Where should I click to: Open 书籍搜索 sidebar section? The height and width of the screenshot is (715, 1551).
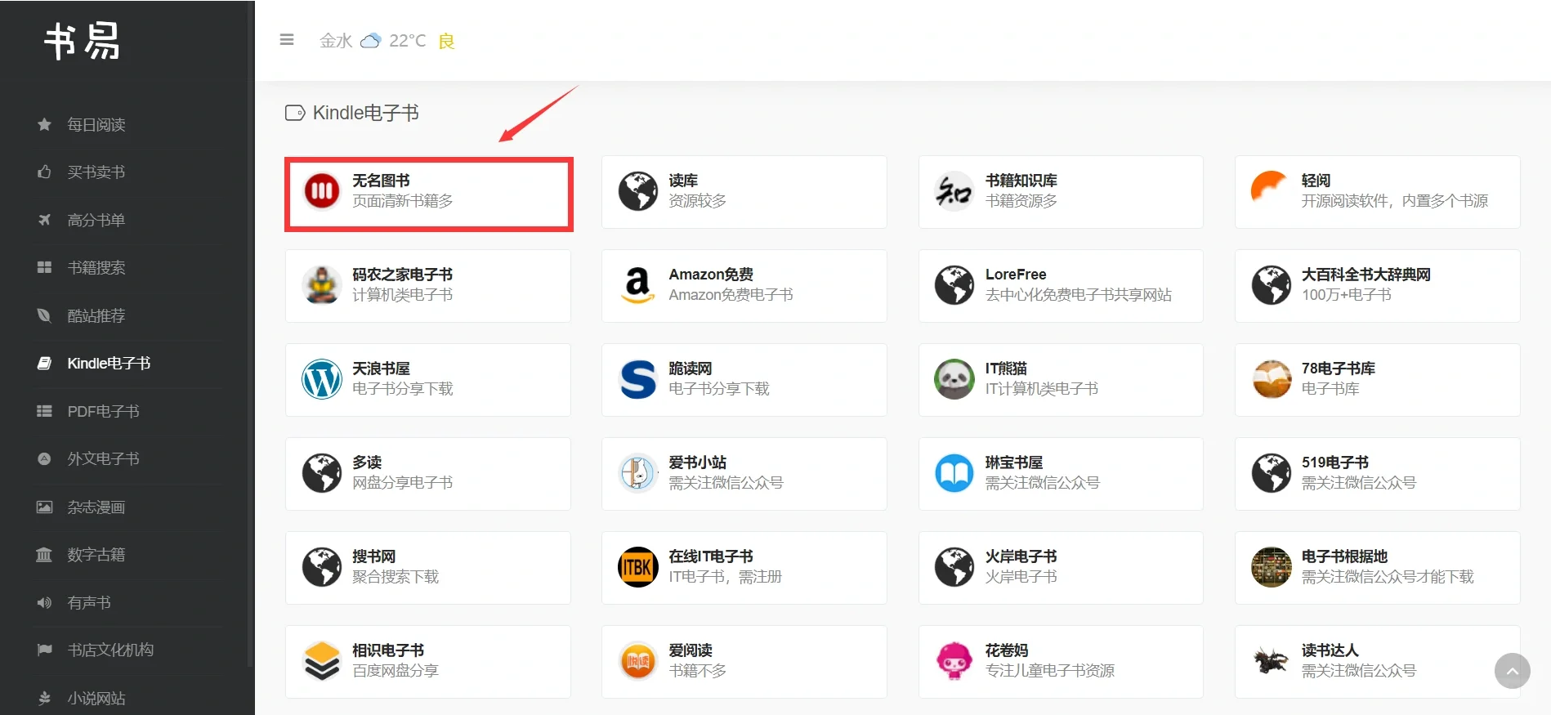(x=96, y=267)
